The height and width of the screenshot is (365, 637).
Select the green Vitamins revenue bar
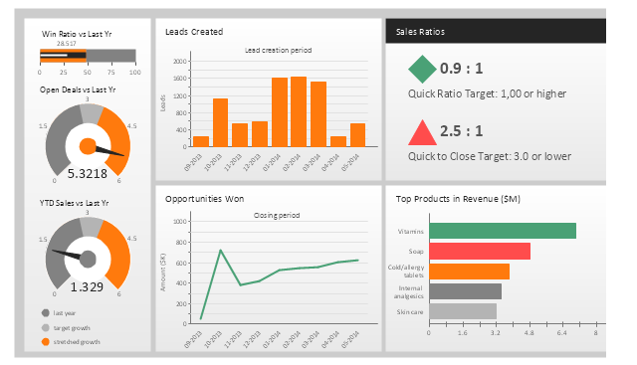click(503, 231)
